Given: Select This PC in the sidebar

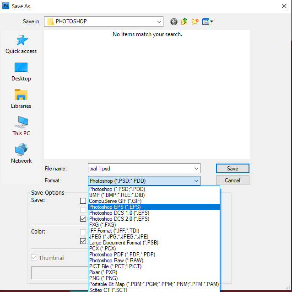Looking at the screenshot, I should (21, 127).
